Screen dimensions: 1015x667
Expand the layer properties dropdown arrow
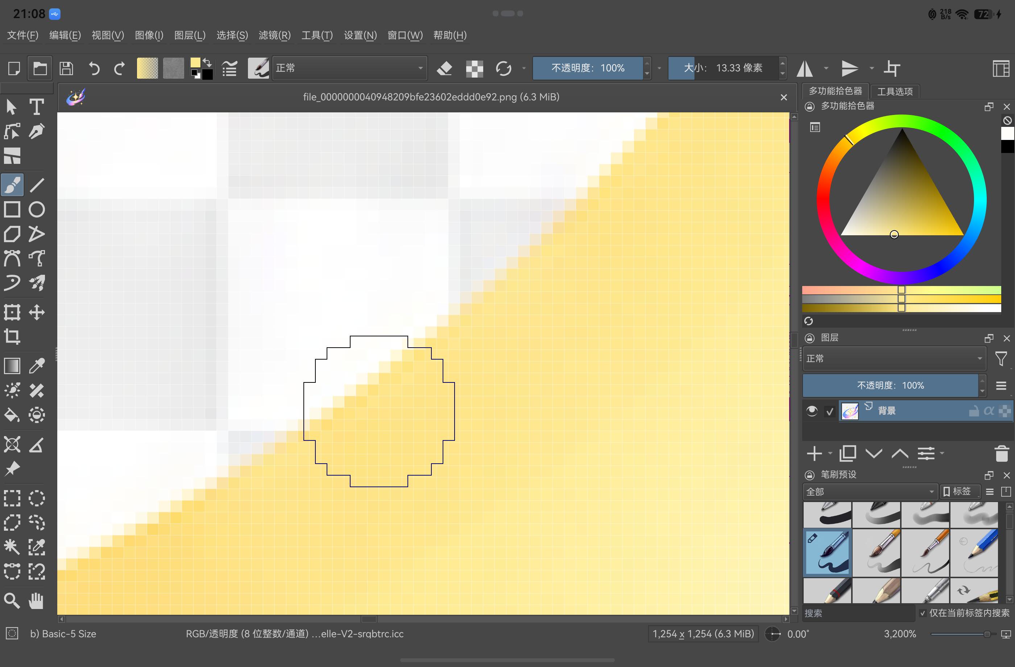(942, 453)
